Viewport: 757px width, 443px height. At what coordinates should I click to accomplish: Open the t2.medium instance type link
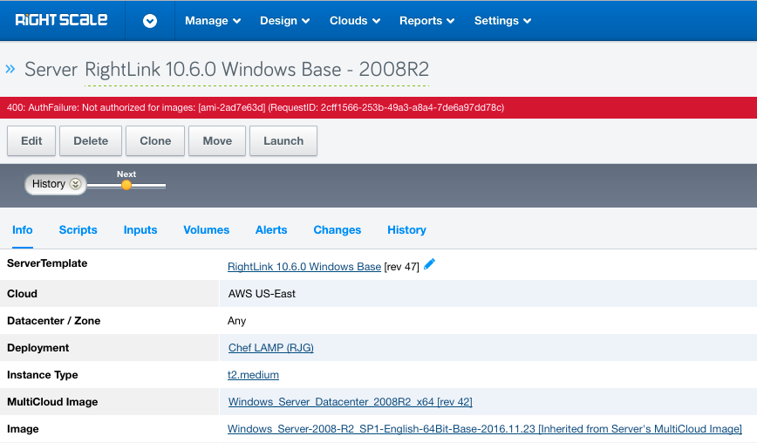tap(253, 374)
